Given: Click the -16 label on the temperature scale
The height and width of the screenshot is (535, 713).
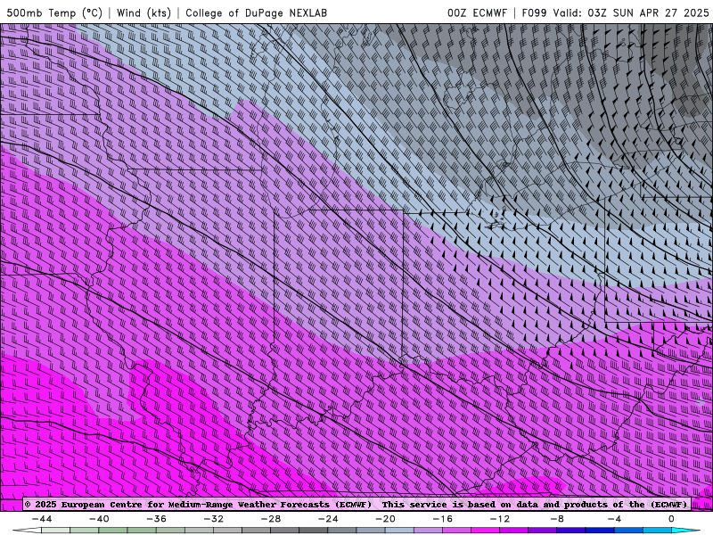Looking at the screenshot, I should tap(443, 519).
